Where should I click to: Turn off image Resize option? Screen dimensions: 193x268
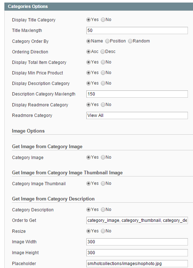point(103,231)
